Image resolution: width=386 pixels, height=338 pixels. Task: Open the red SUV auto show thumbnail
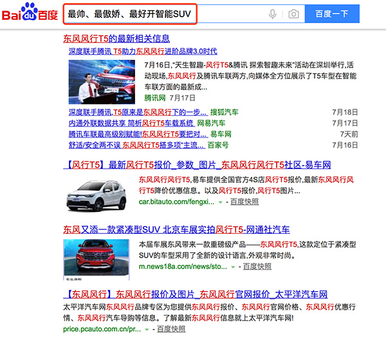coord(96,260)
